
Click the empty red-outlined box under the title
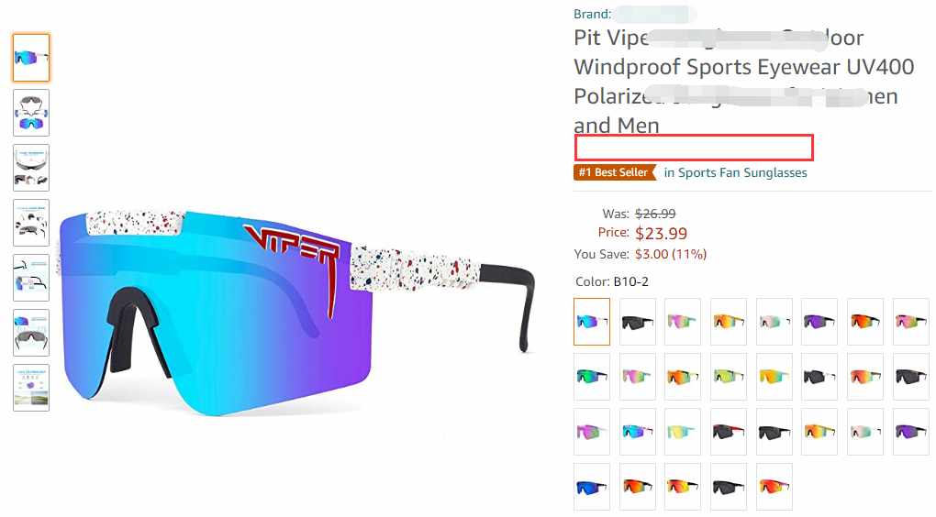point(695,148)
